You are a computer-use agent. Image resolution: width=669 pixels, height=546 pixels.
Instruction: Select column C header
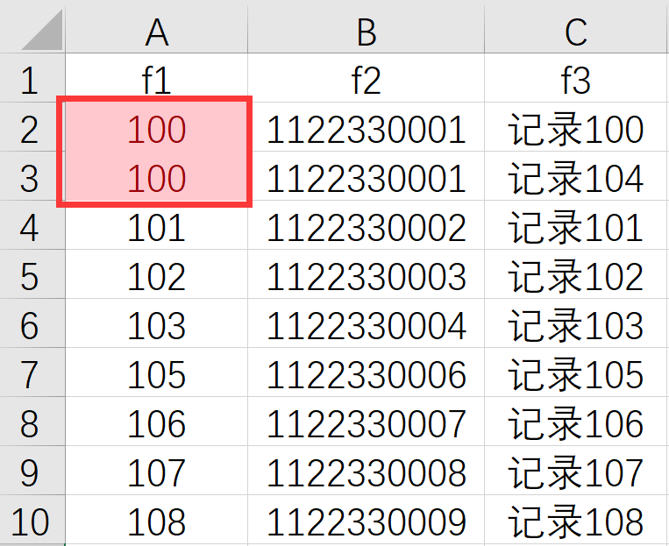(x=576, y=32)
